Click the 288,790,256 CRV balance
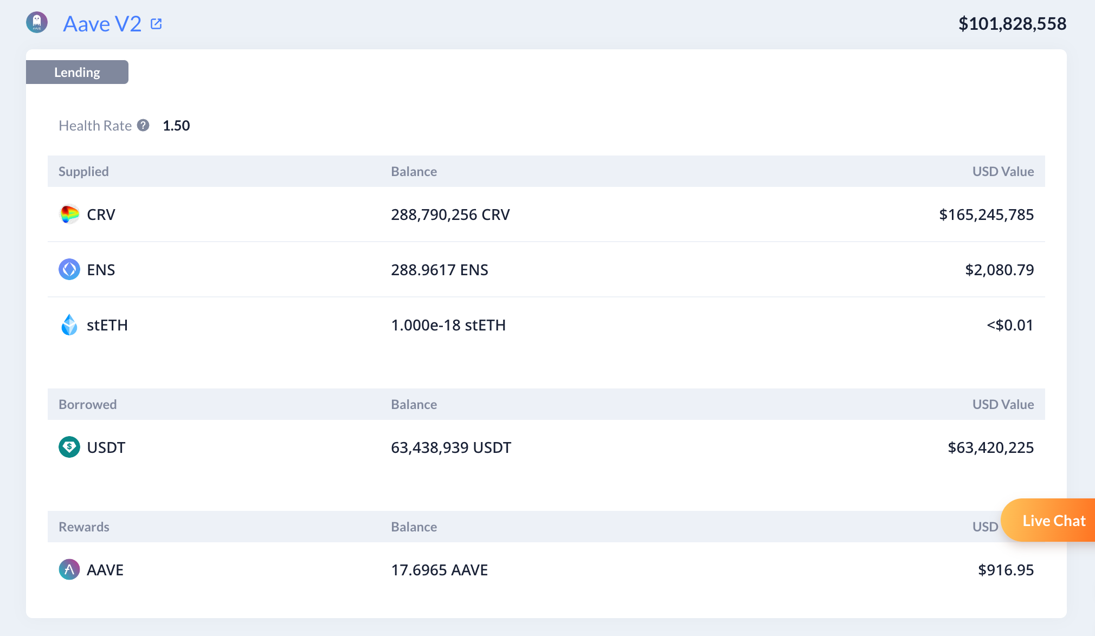This screenshot has height=636, width=1095. tap(450, 215)
